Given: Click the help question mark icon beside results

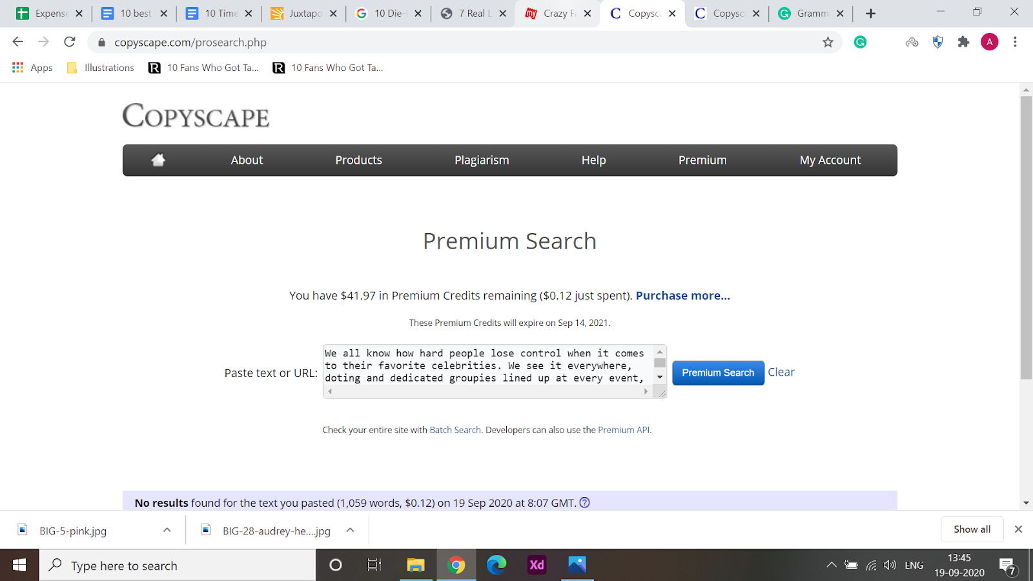Looking at the screenshot, I should 585,503.
